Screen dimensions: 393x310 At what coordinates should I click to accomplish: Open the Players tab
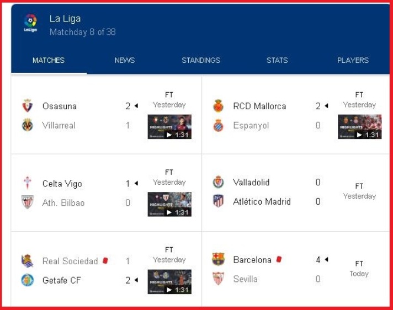(353, 60)
